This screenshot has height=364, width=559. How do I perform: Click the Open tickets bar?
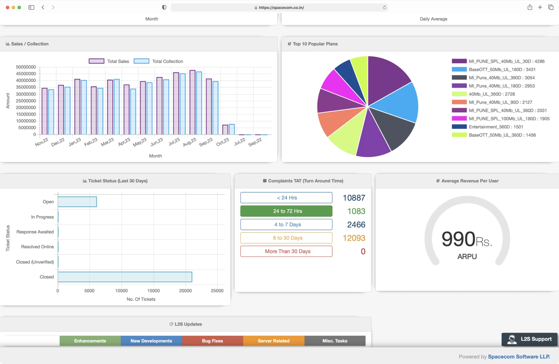(77, 202)
